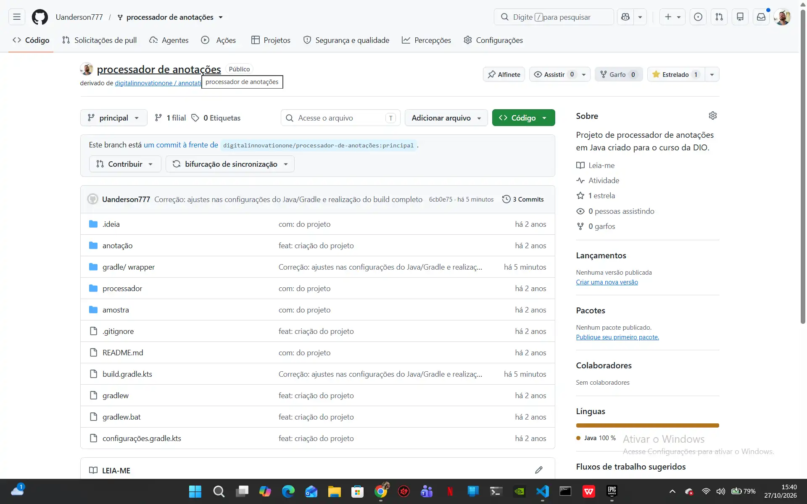Open Segurança e qualidade tab
This screenshot has height=504, width=807.
pyautogui.click(x=346, y=40)
